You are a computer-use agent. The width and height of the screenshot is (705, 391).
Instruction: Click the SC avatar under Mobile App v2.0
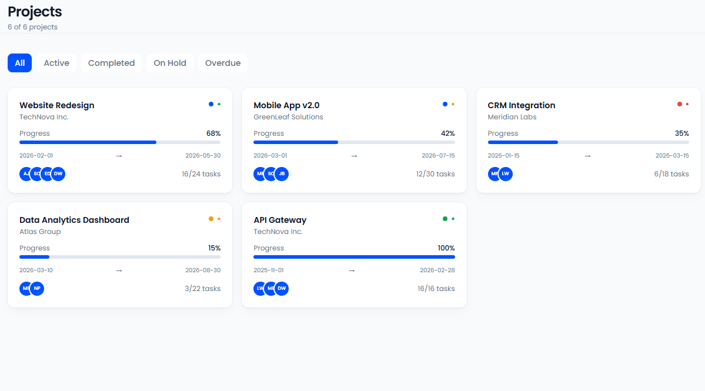270,173
